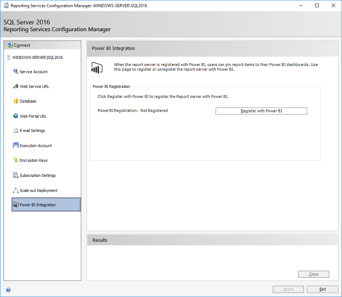The height and width of the screenshot is (297, 342).
Task: Click the Encryption Keys key icon
Action: (15, 160)
